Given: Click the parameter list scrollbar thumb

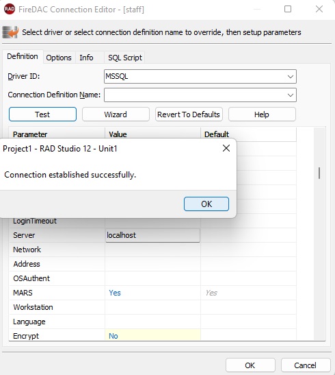Looking at the screenshot, I should (319, 173).
